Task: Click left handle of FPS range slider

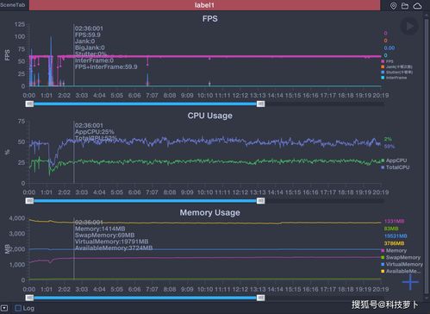Action: (x=29, y=104)
